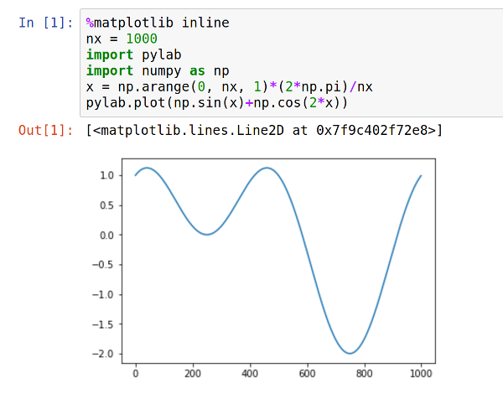Click the blue curve's minimum near 750
The image size is (503, 394).
tap(350, 353)
